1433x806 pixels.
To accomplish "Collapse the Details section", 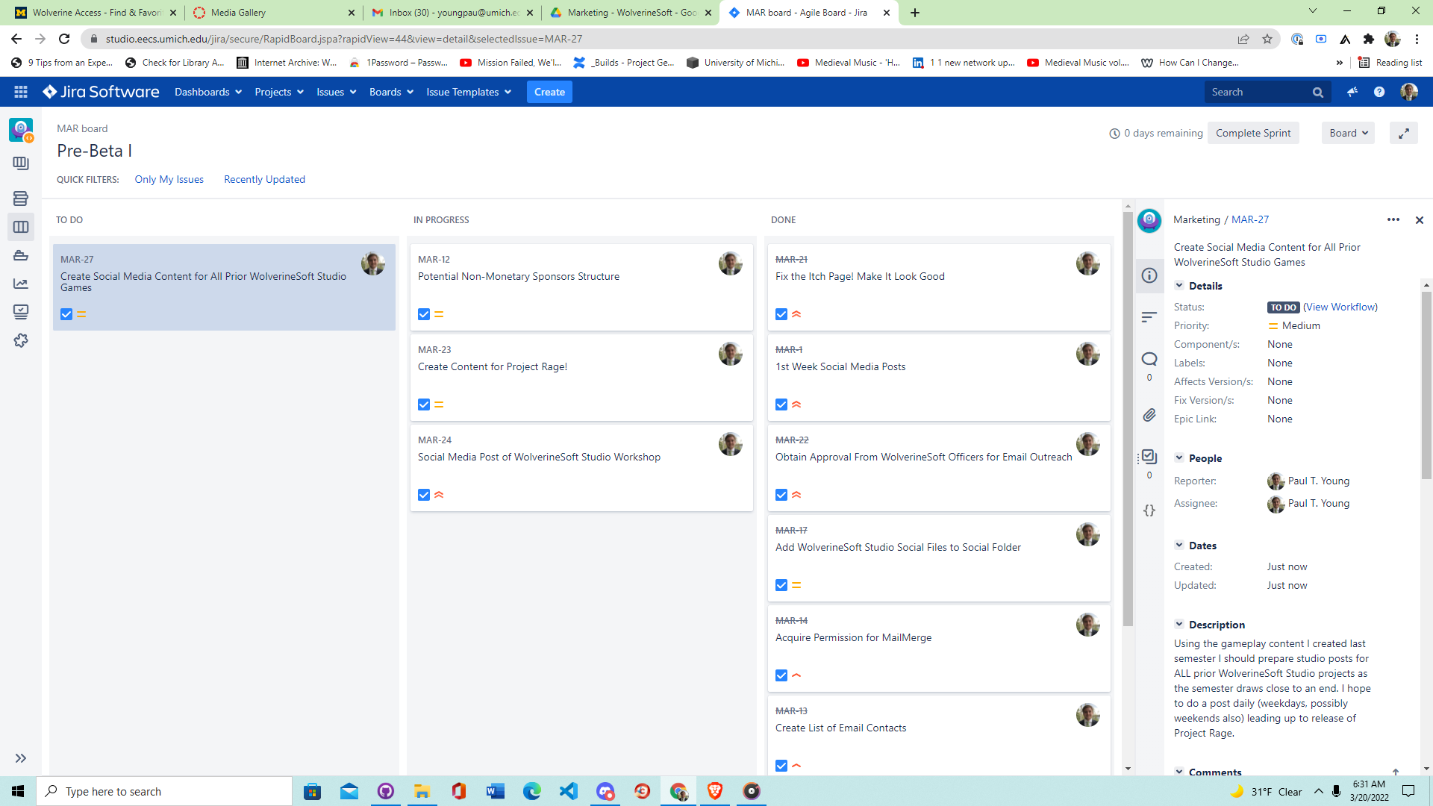I will pos(1179,286).
